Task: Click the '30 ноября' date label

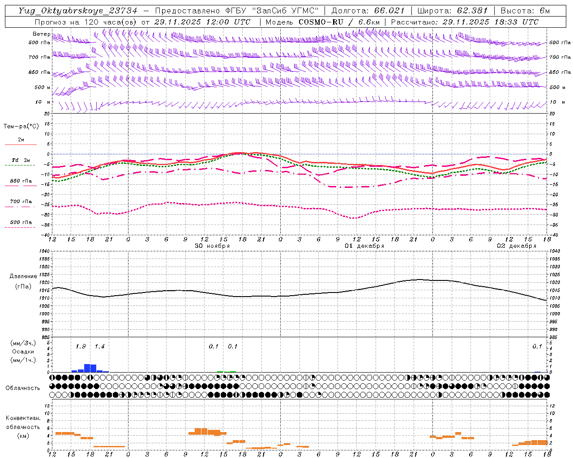Action: (x=212, y=246)
